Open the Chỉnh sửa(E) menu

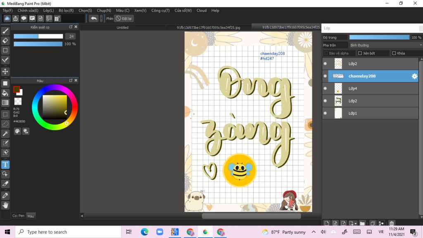[x=28, y=10]
